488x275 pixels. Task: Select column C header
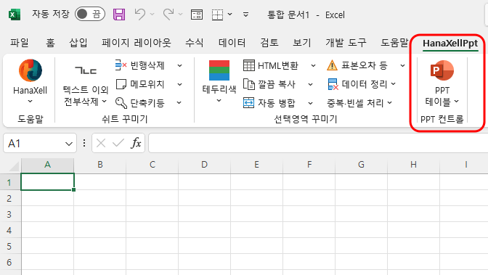click(x=152, y=165)
